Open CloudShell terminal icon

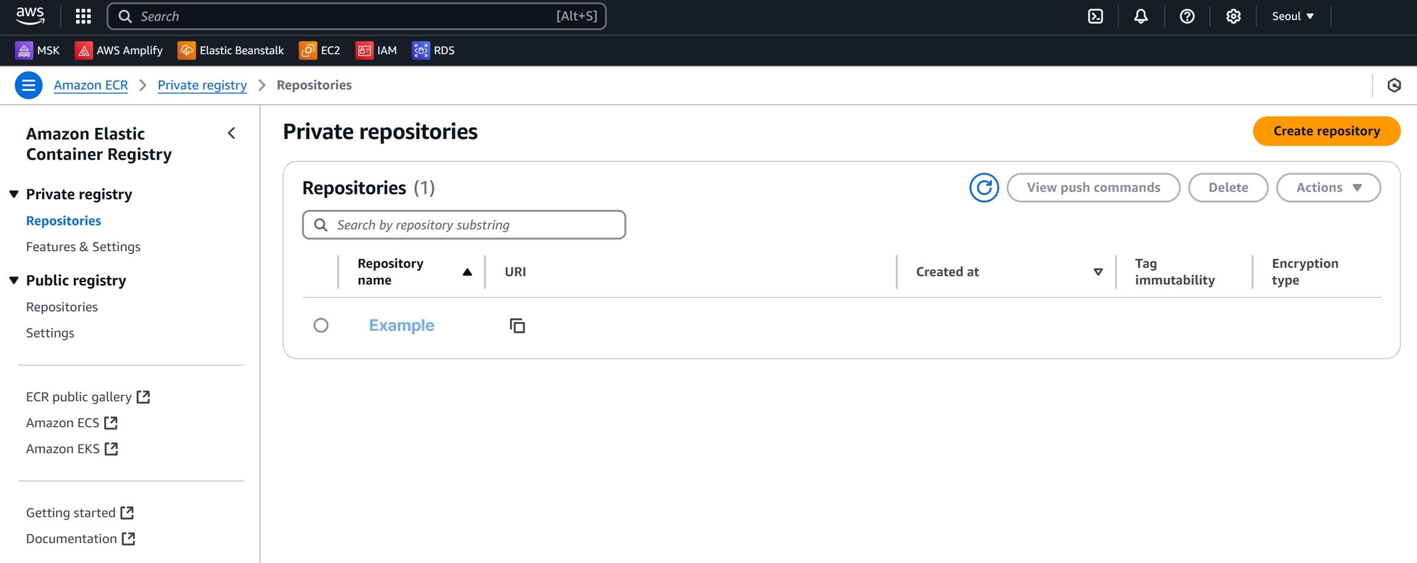pos(1095,16)
